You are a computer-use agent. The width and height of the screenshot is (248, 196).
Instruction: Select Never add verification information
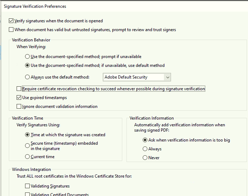[x=145, y=158]
